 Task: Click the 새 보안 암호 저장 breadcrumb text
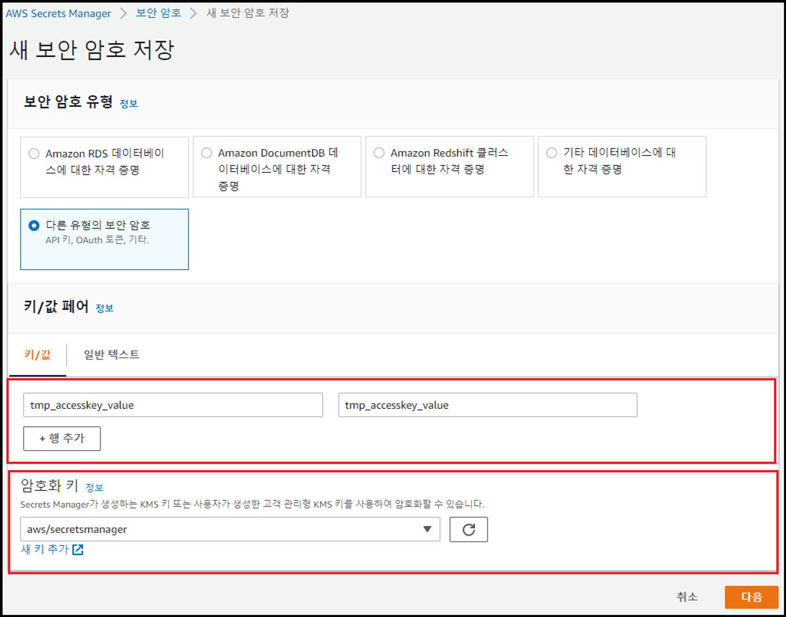[x=248, y=13]
